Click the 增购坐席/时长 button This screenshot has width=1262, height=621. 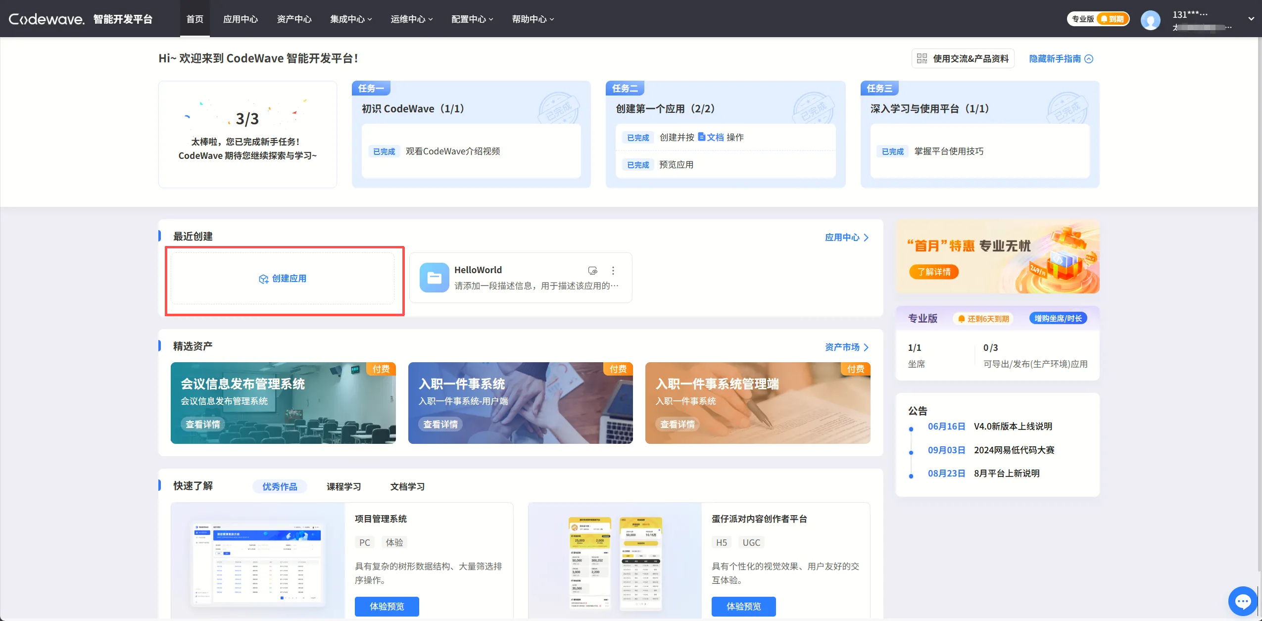pyautogui.click(x=1058, y=318)
